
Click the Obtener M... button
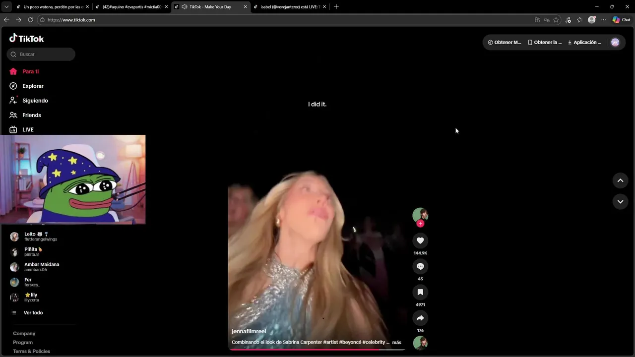point(505,42)
